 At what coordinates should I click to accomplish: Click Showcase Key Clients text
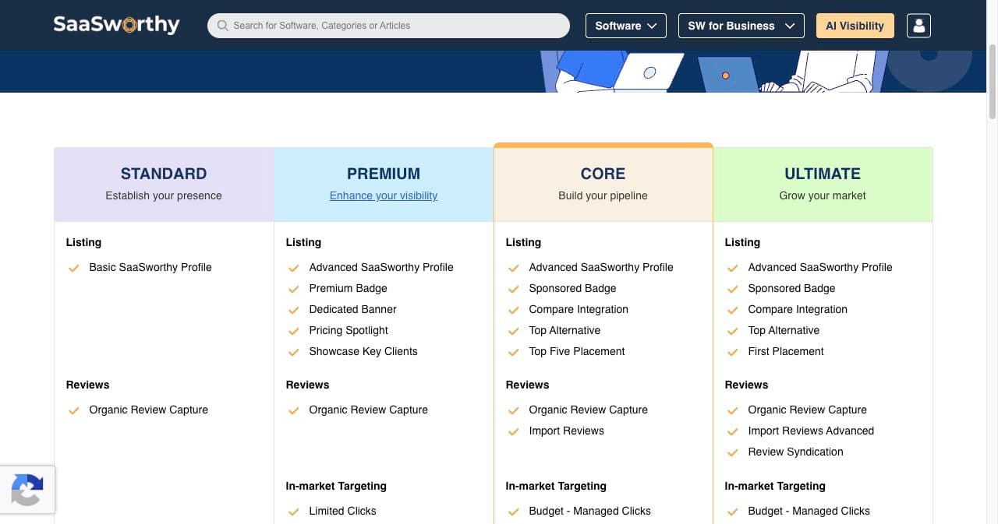pyautogui.click(x=363, y=351)
